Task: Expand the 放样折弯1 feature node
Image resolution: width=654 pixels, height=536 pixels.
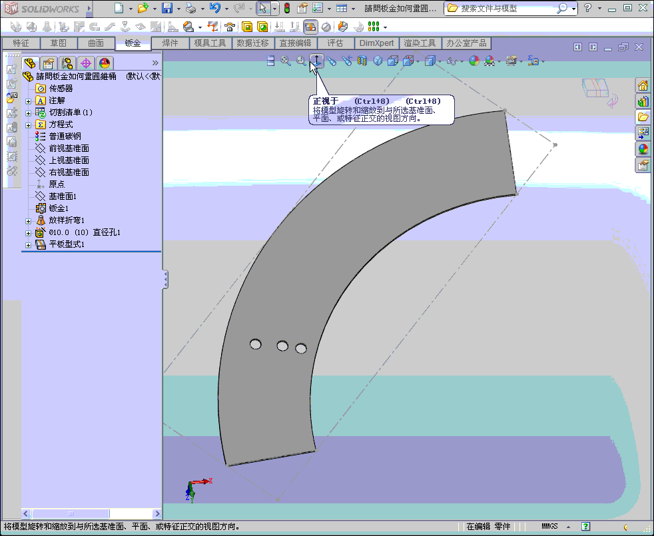Action: click(x=29, y=221)
